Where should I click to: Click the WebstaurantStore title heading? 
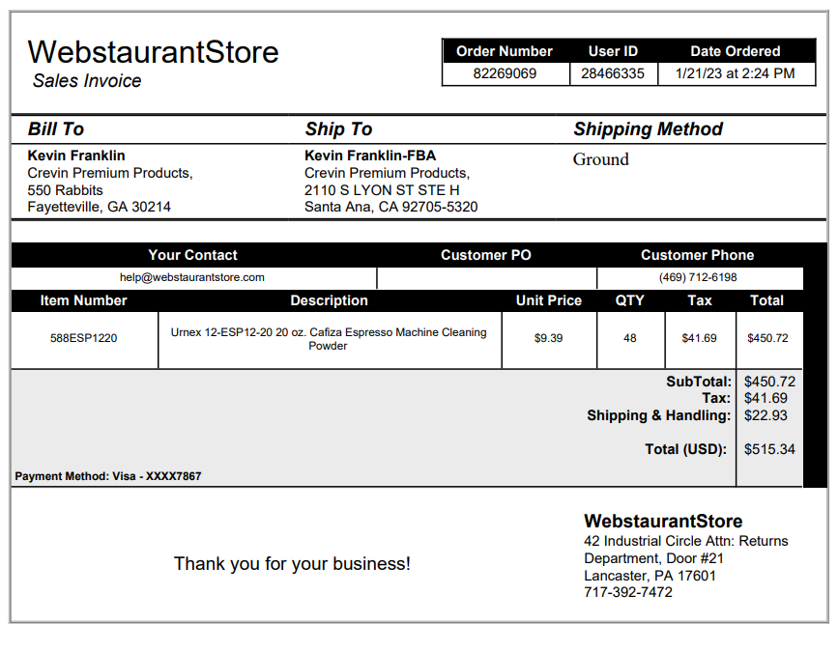(153, 52)
